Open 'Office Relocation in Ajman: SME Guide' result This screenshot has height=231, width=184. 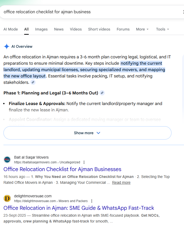pos(79,208)
